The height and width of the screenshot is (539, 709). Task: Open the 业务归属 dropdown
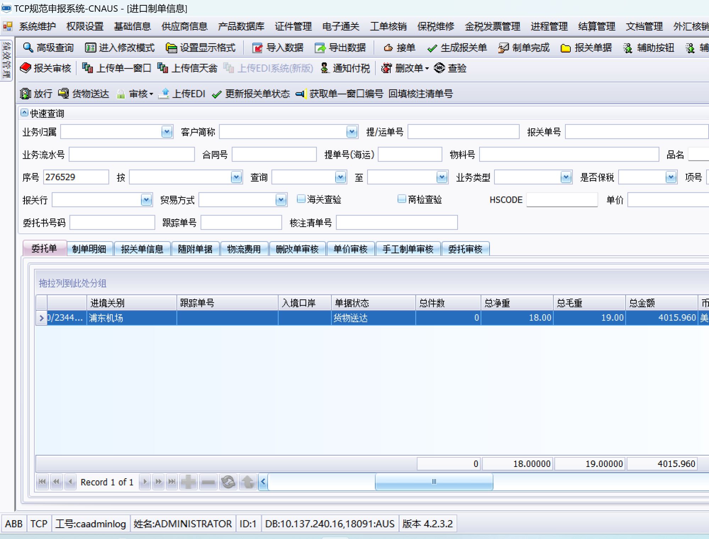pos(167,132)
